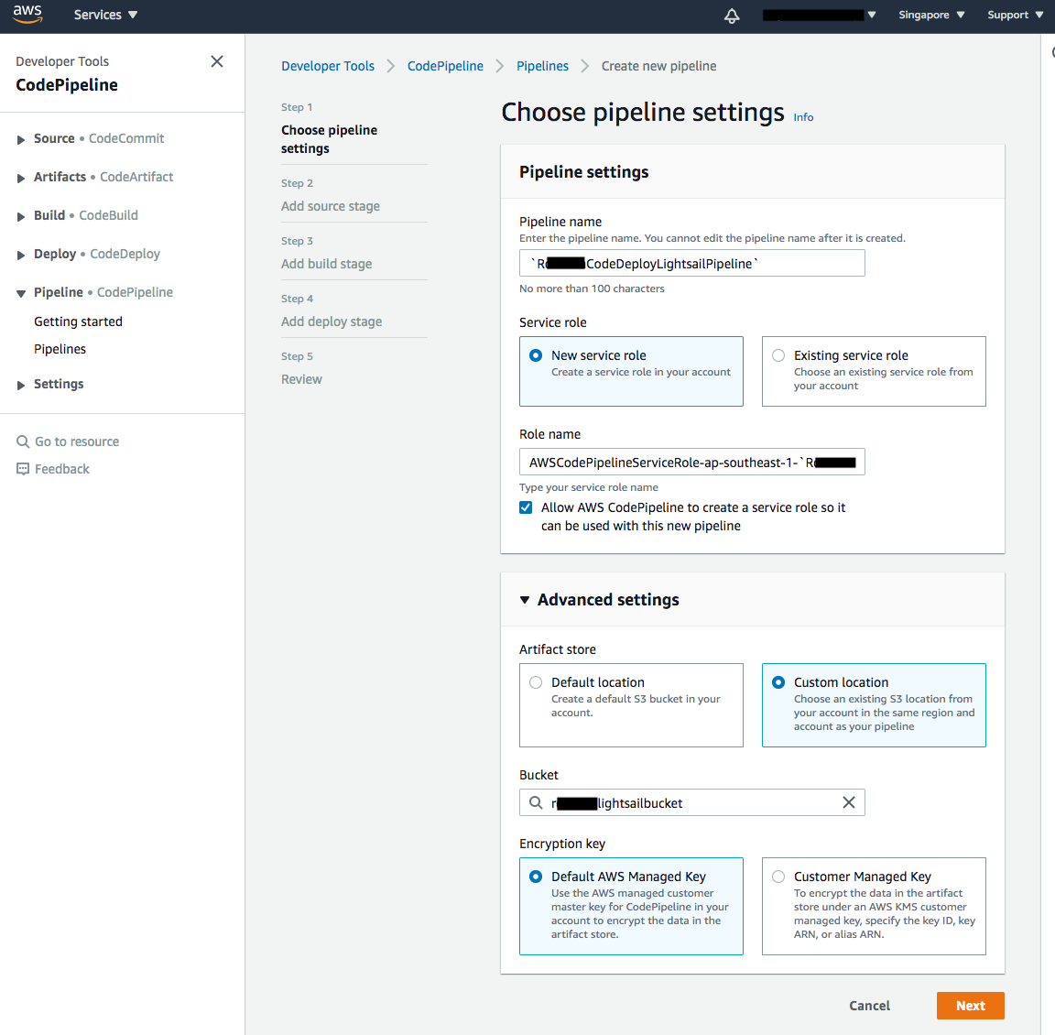Image resolution: width=1055 pixels, height=1035 pixels.
Task: Click the Next button
Action: 970,1006
